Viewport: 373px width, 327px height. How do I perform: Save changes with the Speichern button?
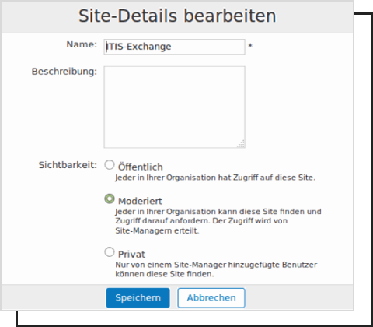(138, 298)
